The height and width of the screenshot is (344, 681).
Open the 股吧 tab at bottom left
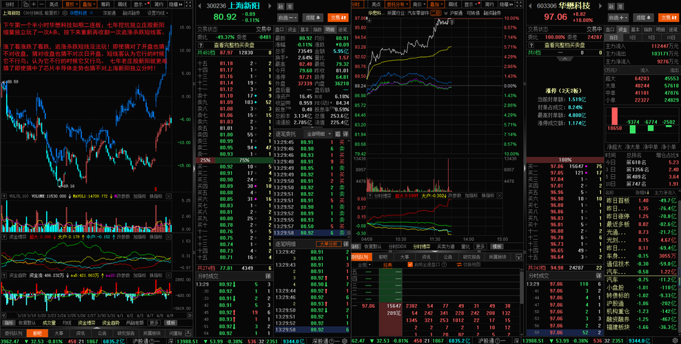tap(37, 333)
